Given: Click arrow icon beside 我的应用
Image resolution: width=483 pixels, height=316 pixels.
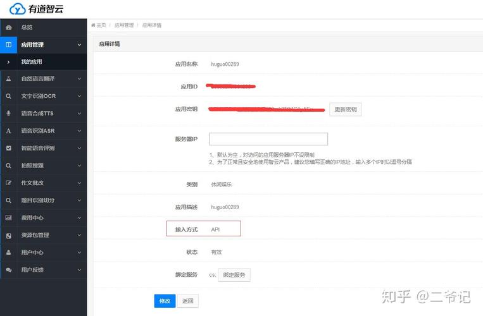Looking at the screenshot, I should point(8,62).
